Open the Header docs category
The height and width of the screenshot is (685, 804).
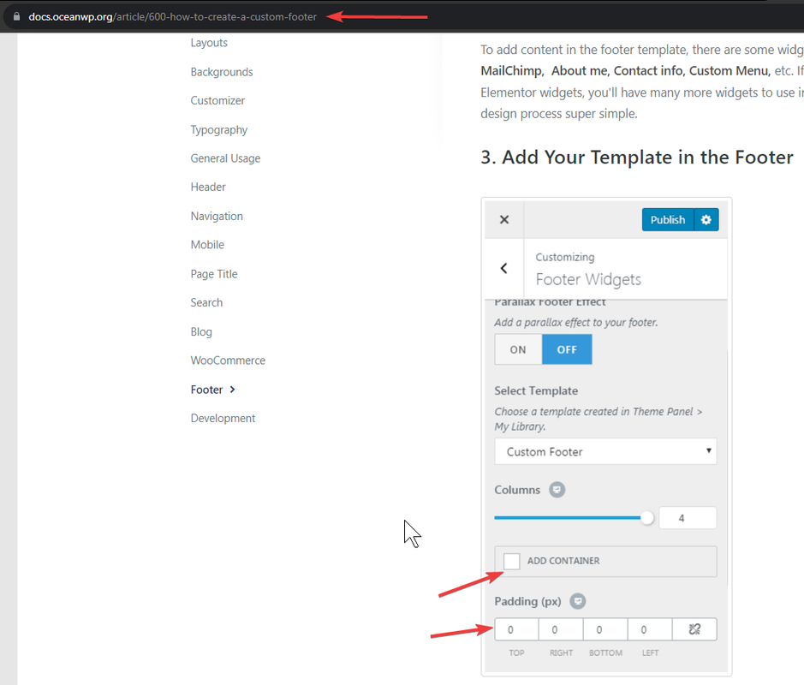[x=208, y=188]
